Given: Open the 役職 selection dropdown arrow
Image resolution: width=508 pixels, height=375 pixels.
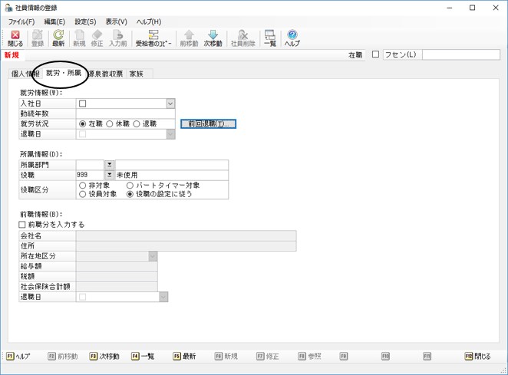Looking at the screenshot, I should coord(109,175).
